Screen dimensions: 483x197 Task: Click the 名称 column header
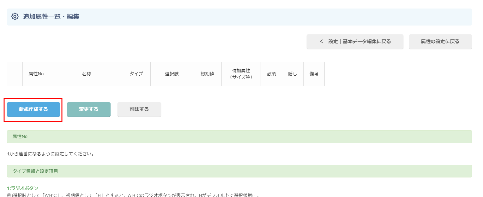tap(87, 74)
